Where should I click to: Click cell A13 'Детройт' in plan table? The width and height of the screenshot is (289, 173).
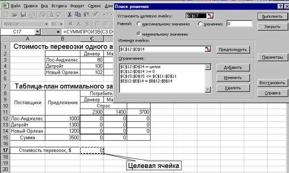(27, 125)
